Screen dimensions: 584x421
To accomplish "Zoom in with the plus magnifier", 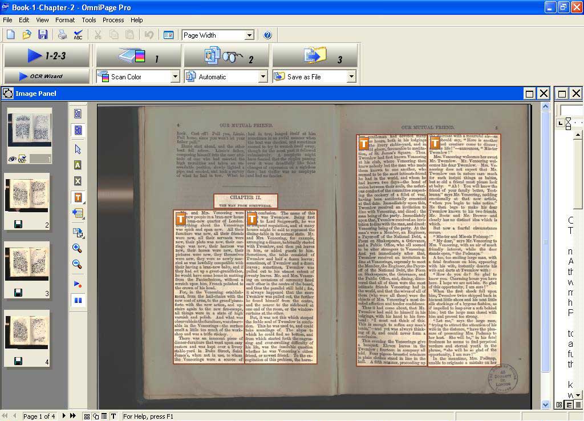I will click(x=77, y=248).
